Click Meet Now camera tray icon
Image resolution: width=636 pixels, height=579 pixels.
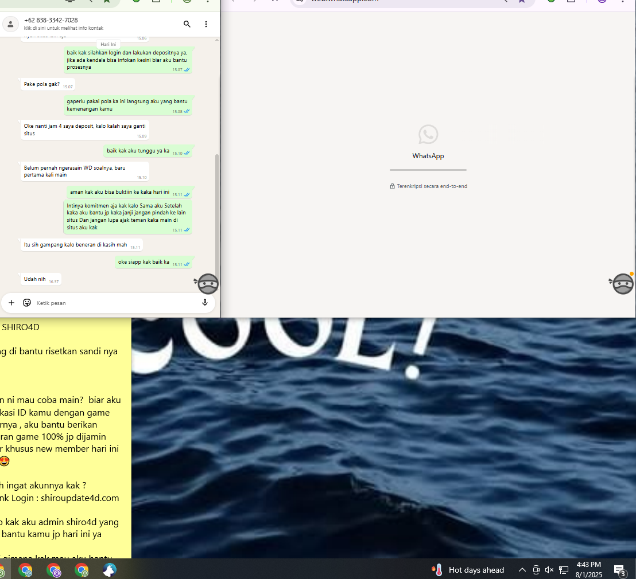click(x=536, y=570)
